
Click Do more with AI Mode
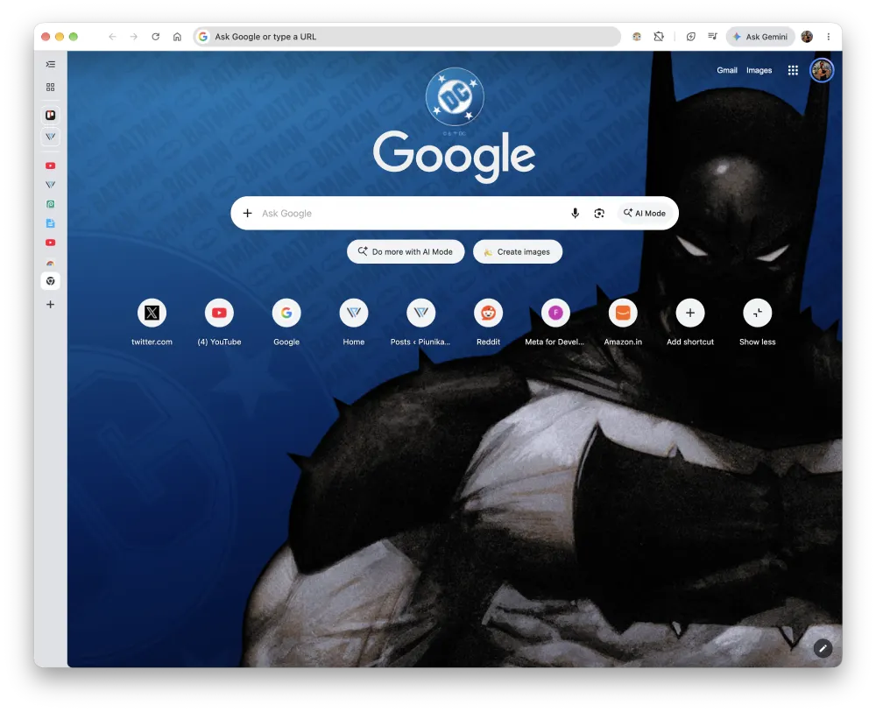406,252
